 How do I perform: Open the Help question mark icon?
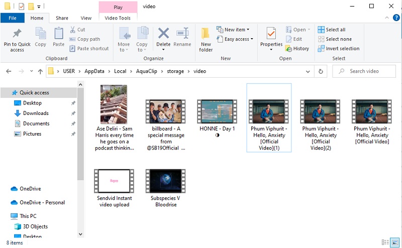(x=396, y=18)
